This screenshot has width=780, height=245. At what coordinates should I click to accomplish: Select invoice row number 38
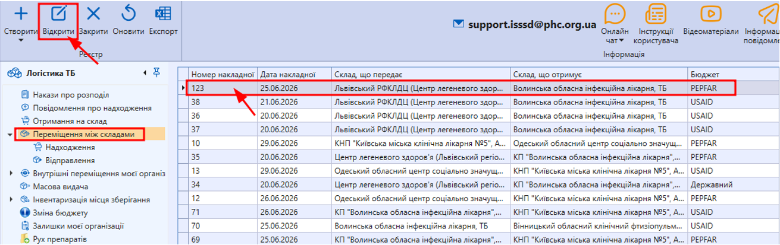tap(480, 102)
